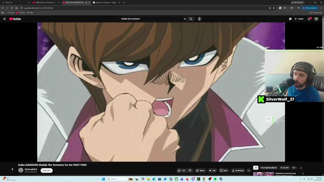Mute the Kaiba SUMMONS tab audio
The image size is (324, 182).
pyautogui.click(x=86, y=3)
